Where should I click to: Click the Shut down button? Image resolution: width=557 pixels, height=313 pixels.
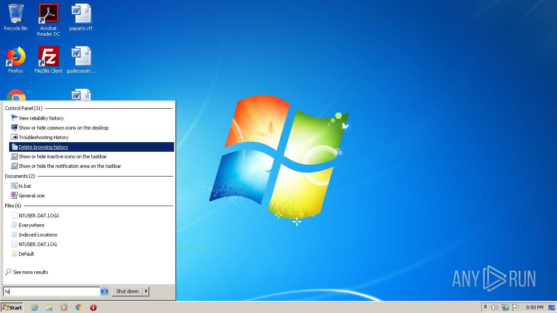(128, 291)
